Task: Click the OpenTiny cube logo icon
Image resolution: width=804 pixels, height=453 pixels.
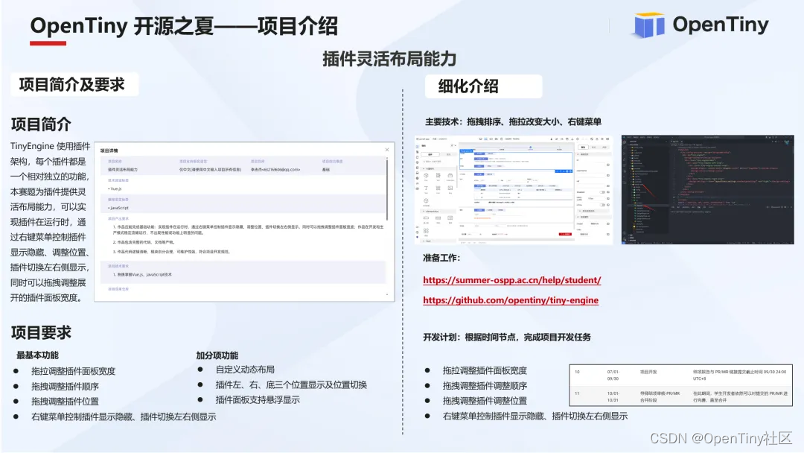Action: pos(648,25)
